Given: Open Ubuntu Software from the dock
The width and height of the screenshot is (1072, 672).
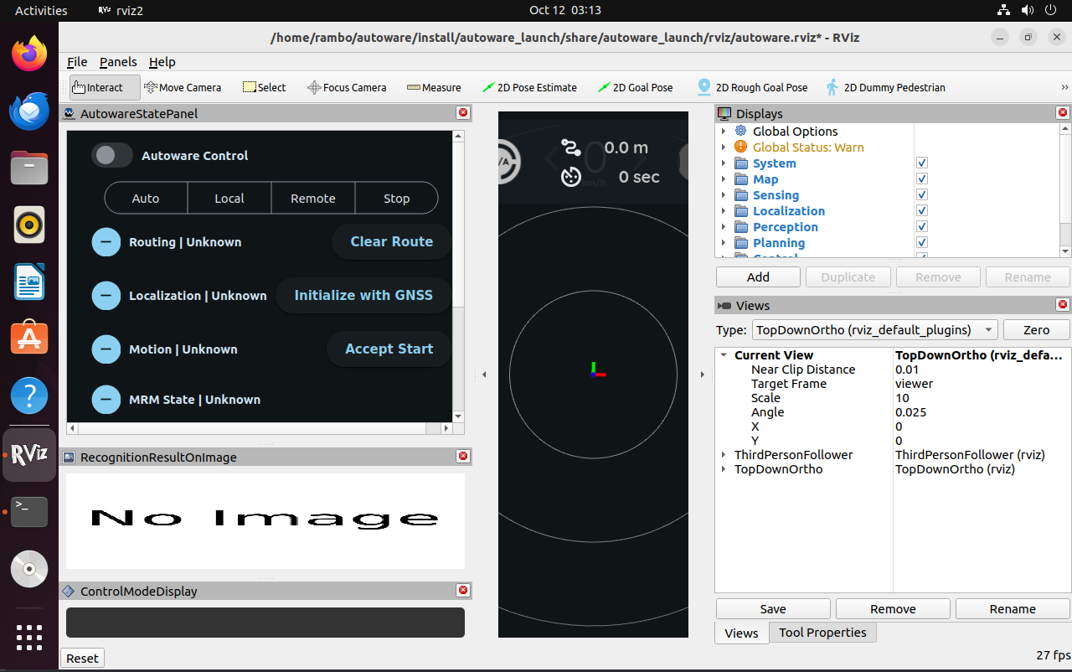Looking at the screenshot, I should coord(29,339).
